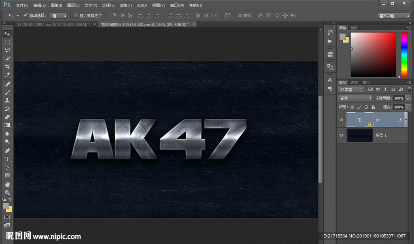Viewport: 414px width, 244px height.
Task: Select the 图层 1 layer thumbnail
Action: (x=360, y=135)
